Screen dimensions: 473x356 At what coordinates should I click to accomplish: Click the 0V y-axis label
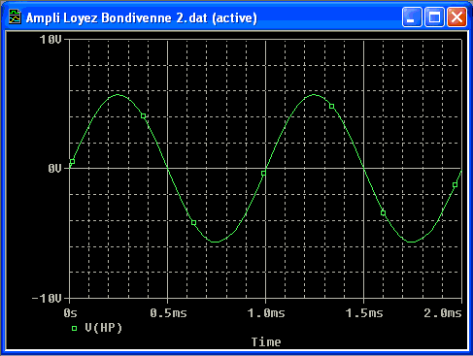pos(54,169)
